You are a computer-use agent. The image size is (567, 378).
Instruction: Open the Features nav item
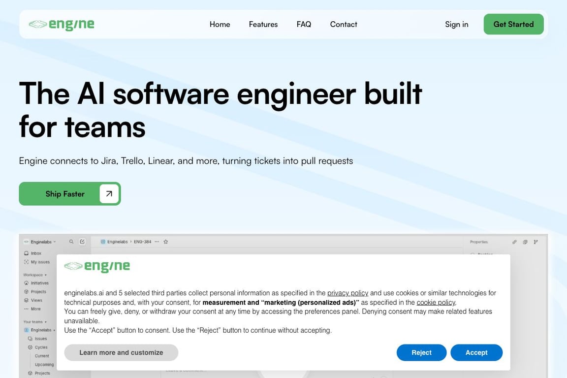click(263, 24)
